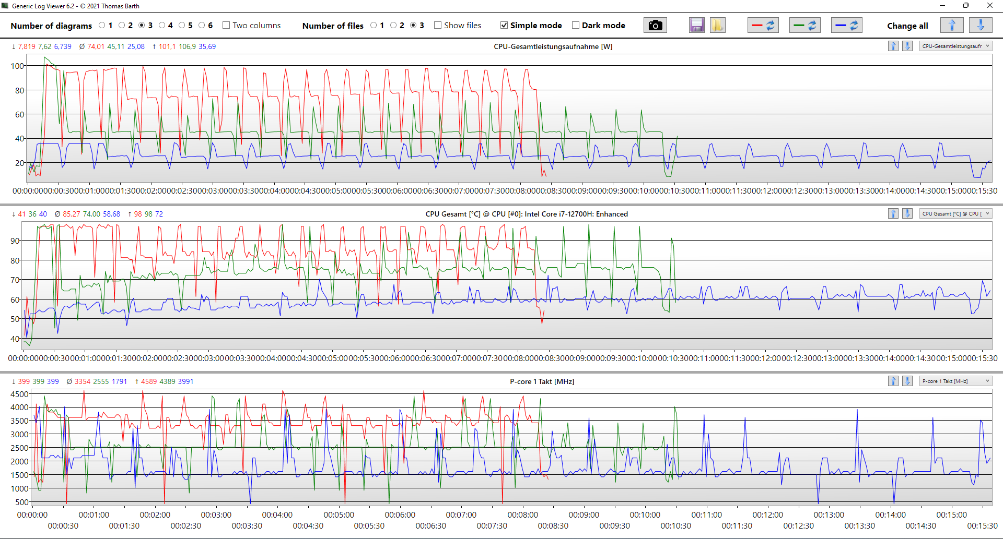This screenshot has height=539, width=1003.
Task: Open the CPU-Gesamtleistungsaufnahme dropdown
Action: [x=955, y=46]
